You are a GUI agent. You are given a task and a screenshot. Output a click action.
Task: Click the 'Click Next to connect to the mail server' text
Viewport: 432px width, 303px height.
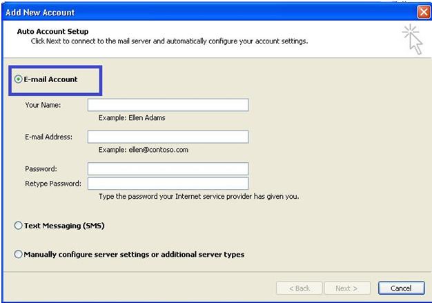[170, 41]
